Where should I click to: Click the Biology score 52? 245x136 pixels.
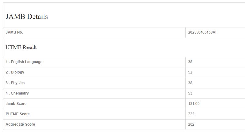[190, 72]
